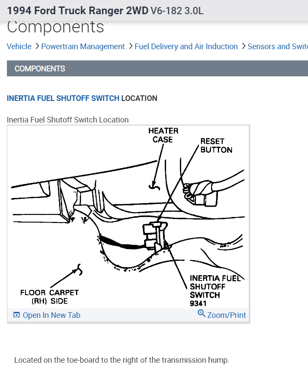This screenshot has height=383, width=308.
Task: Click the Zoom/Print magnifier icon
Action: 201,314
